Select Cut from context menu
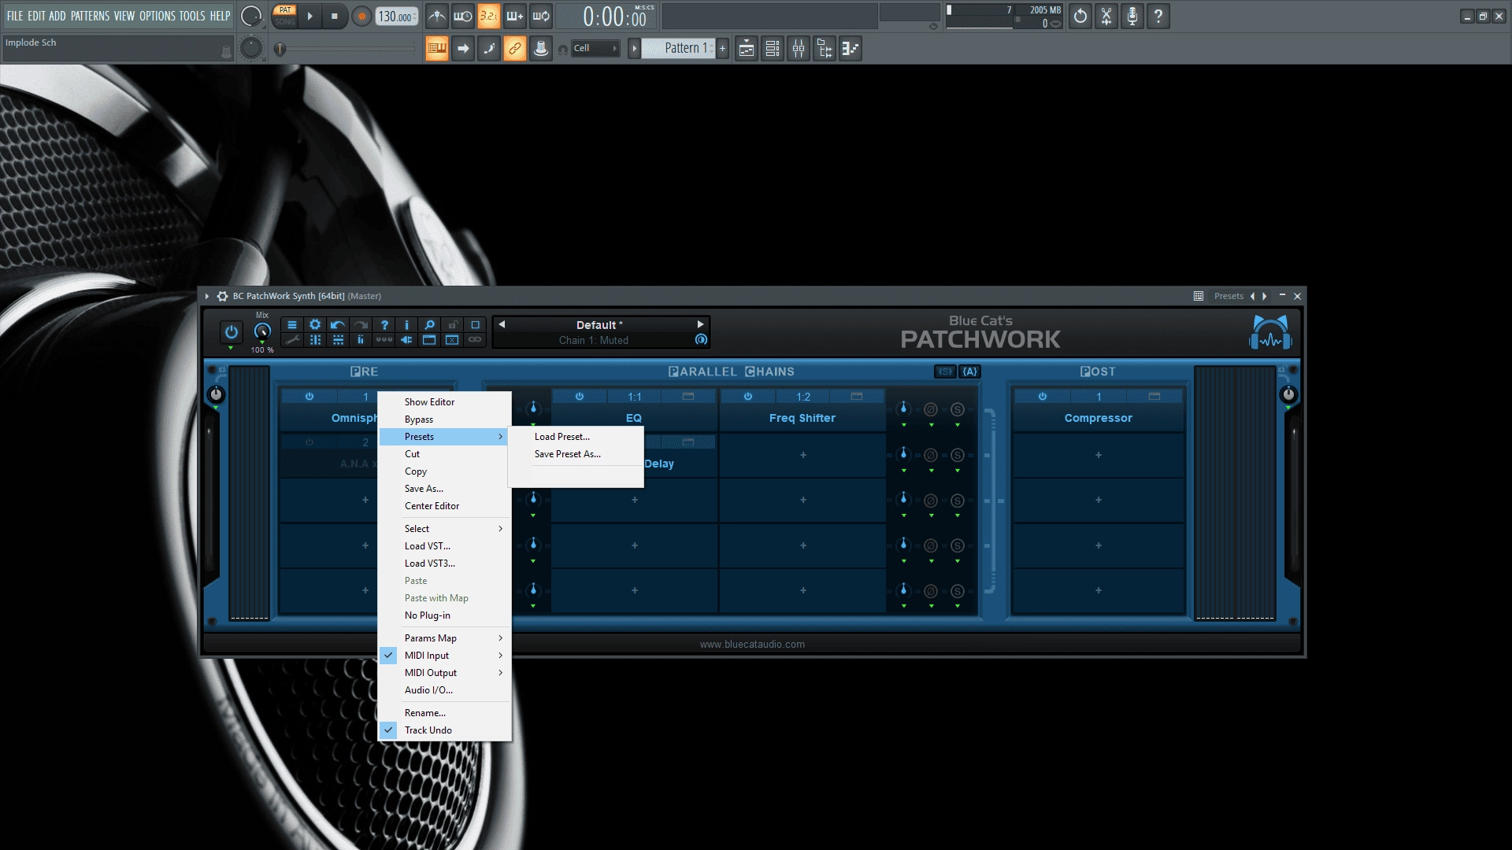Screen dimensions: 1512x850 [x=445, y=454]
